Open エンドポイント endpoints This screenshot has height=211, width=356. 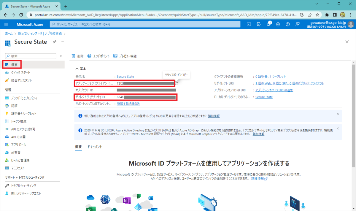tap(98, 56)
